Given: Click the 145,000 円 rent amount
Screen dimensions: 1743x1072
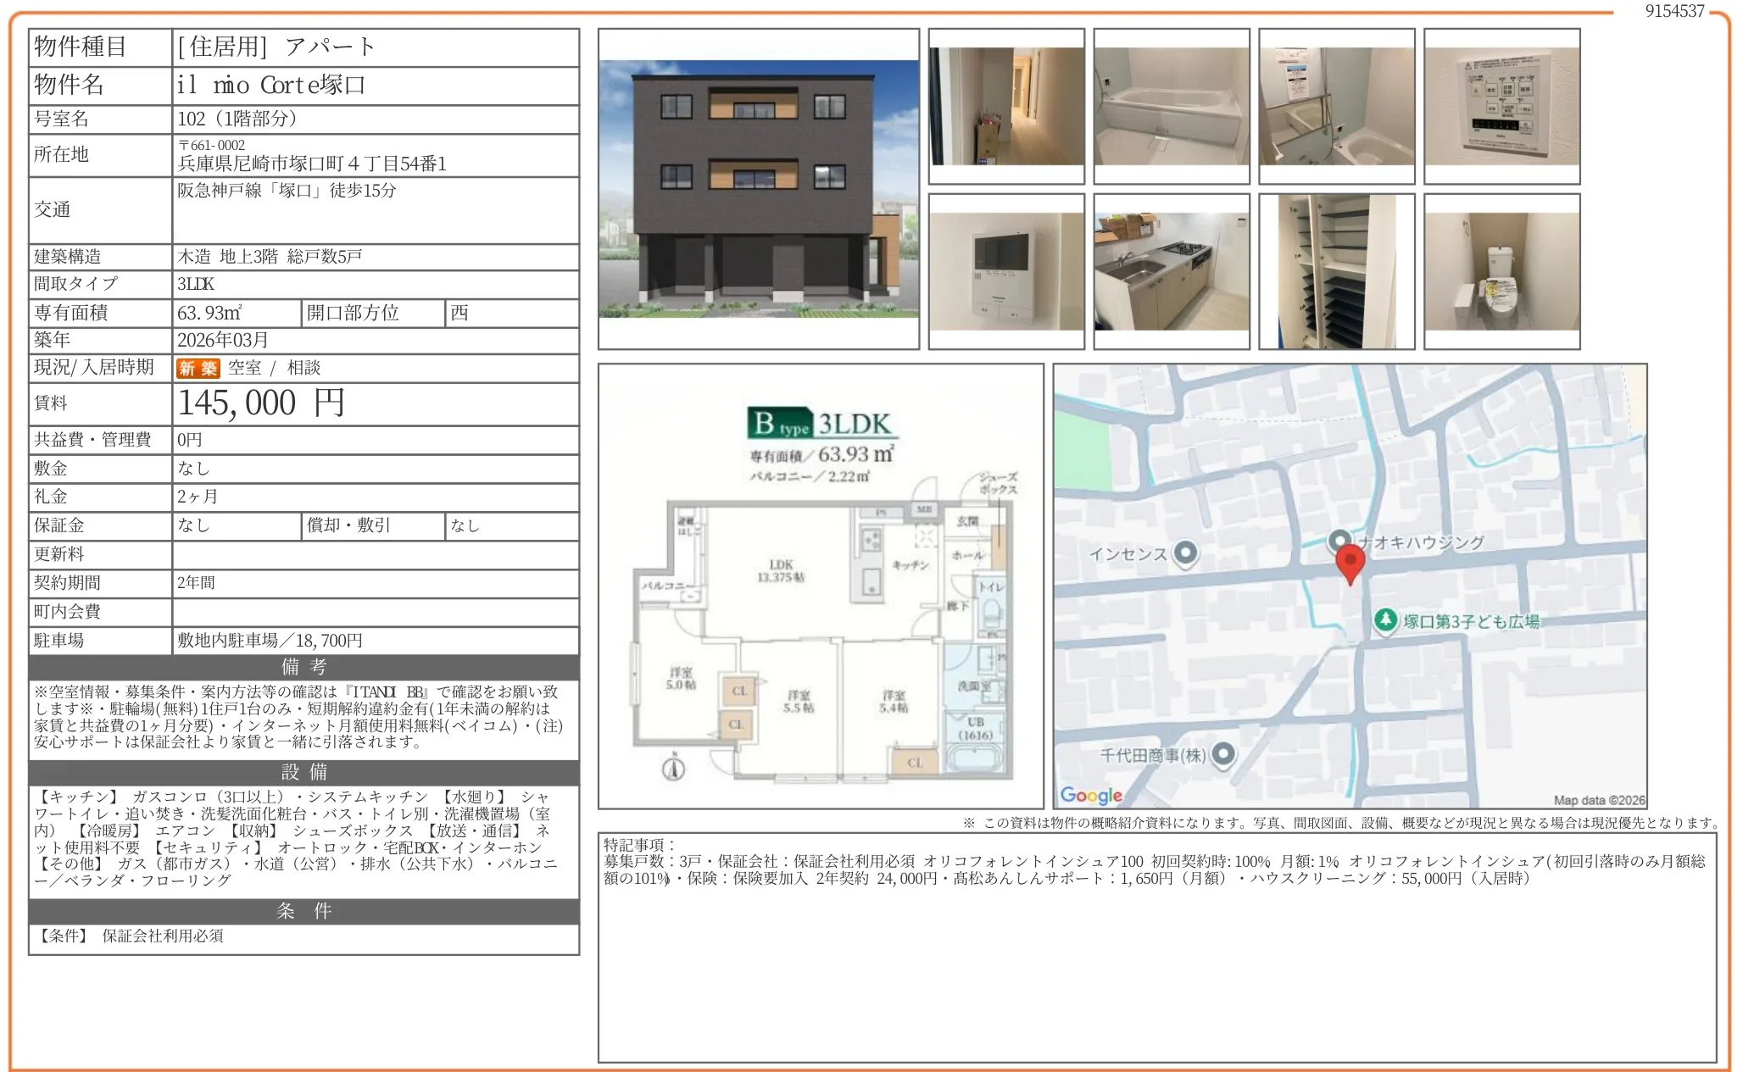Looking at the screenshot, I should (x=260, y=403).
